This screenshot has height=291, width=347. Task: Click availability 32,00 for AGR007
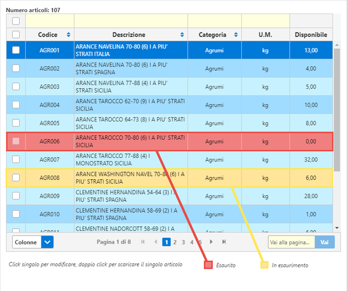311,160
